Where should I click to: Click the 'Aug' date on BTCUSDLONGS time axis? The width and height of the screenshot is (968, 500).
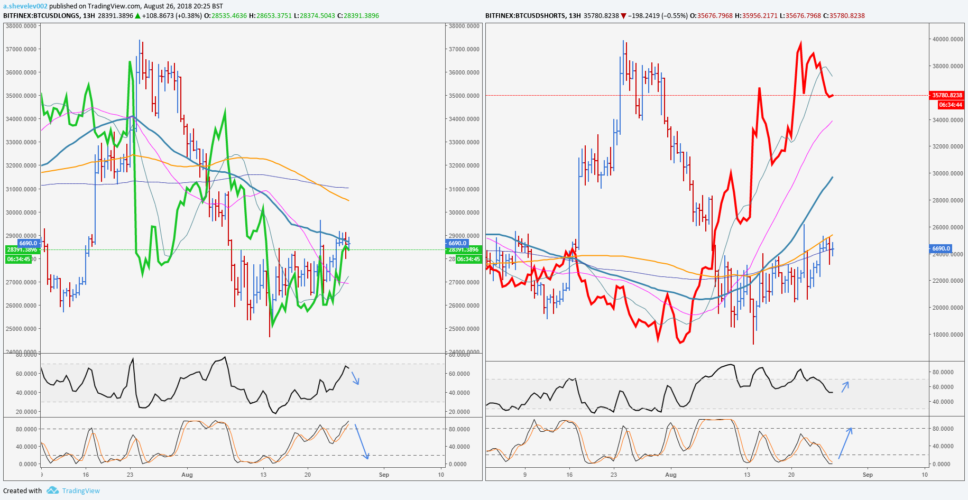[187, 475]
